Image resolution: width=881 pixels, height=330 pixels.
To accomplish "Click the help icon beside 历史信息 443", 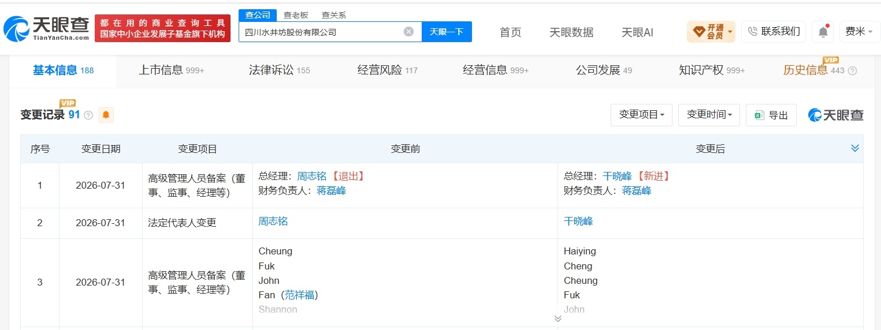I will coord(852,71).
